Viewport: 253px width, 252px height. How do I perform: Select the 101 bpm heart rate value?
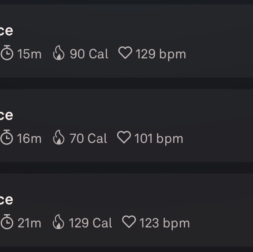pyautogui.click(x=159, y=139)
